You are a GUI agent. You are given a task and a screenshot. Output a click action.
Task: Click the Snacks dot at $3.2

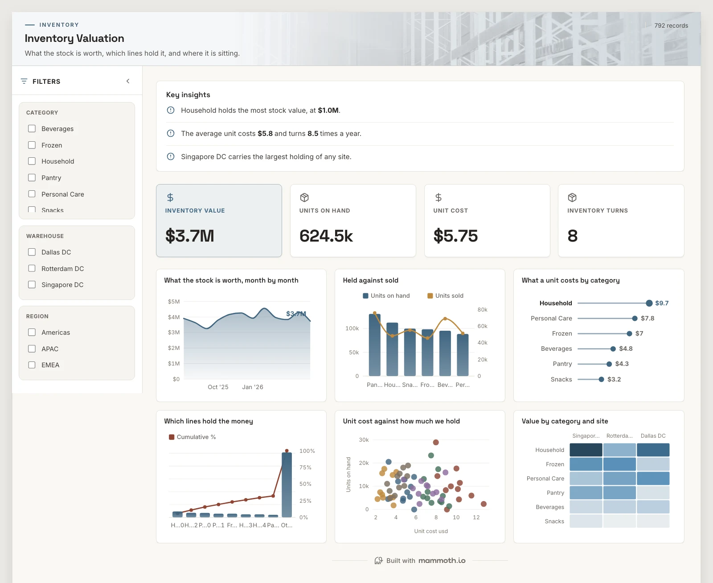(601, 379)
